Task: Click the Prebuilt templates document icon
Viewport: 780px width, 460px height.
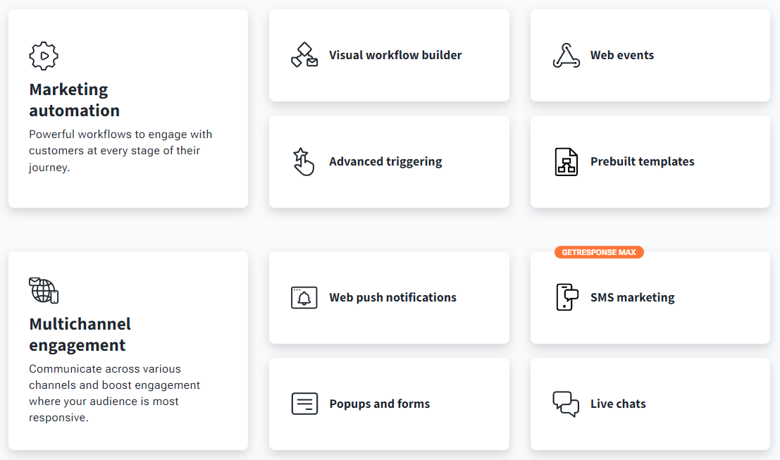Action: [566, 161]
